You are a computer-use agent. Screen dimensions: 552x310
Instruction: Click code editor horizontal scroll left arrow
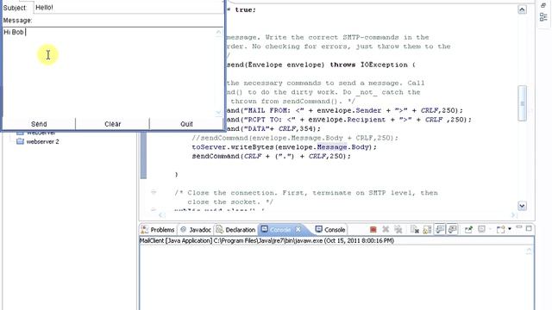point(161,215)
